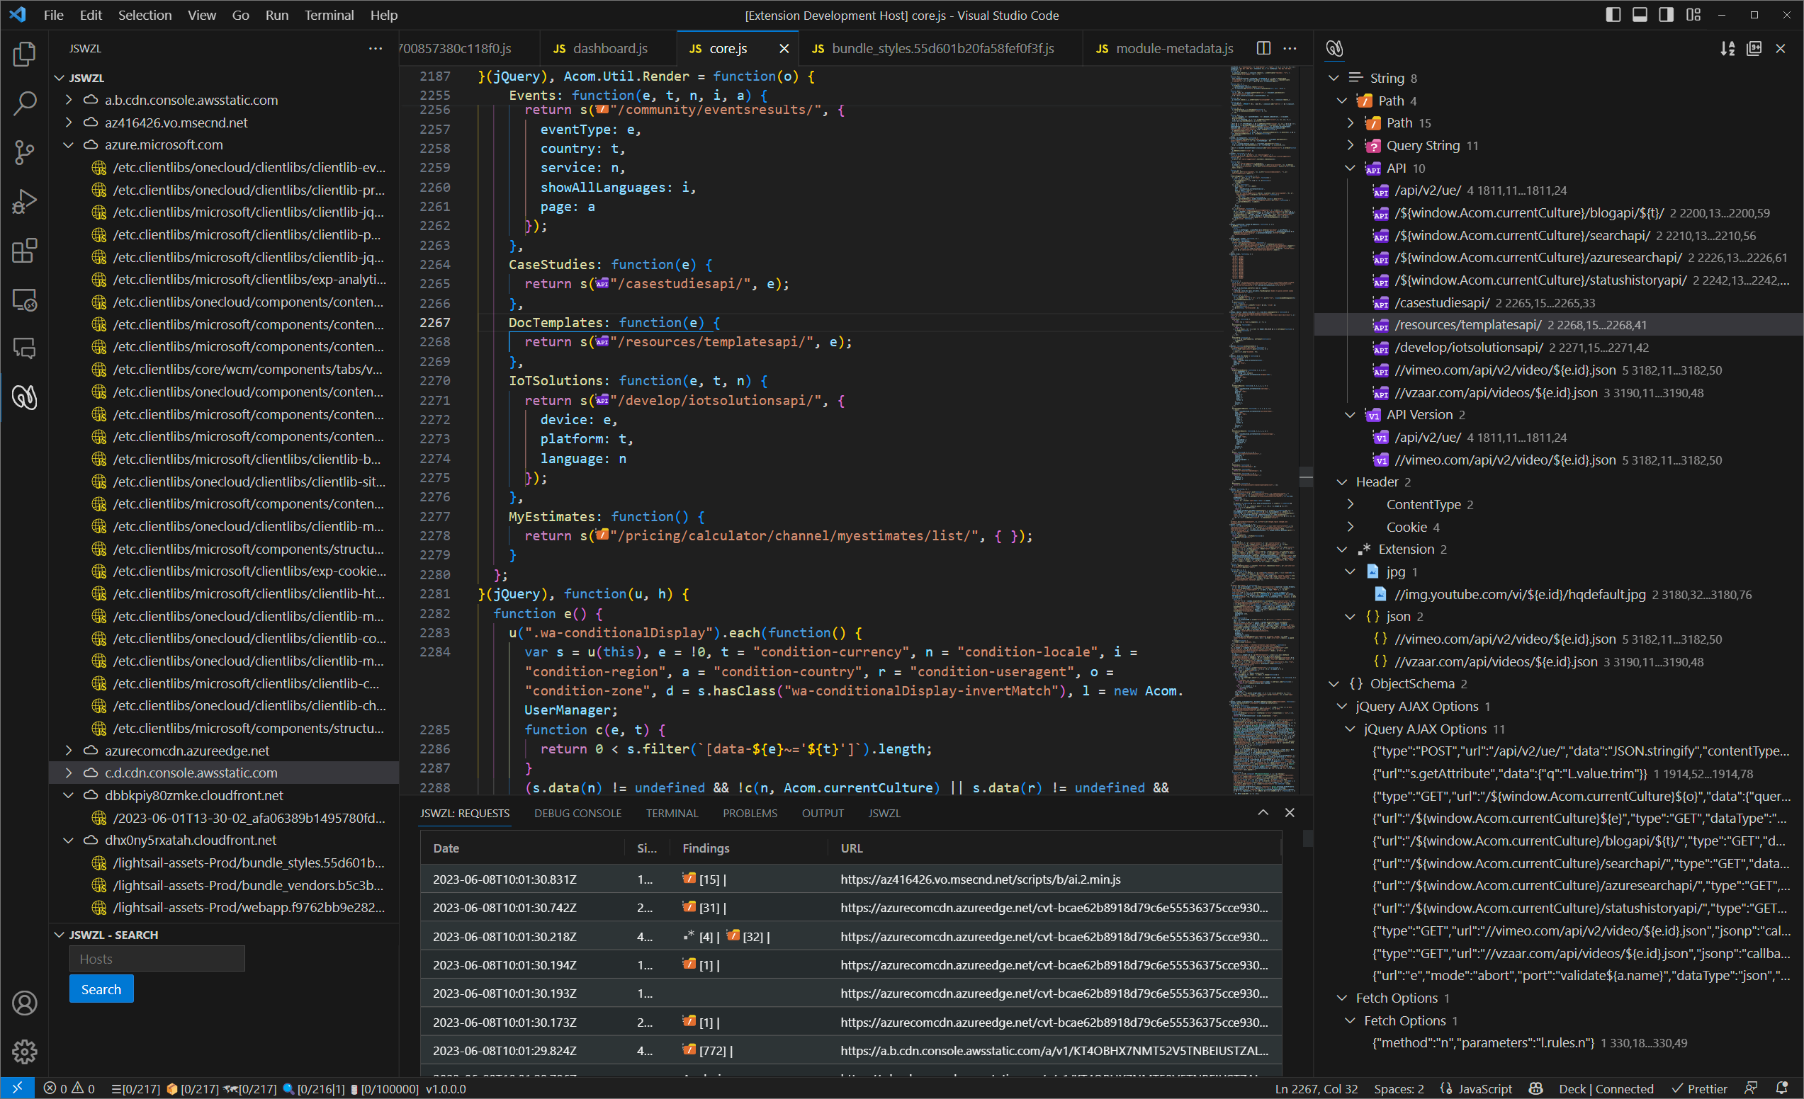Switch to the dashboard.js editor tab
Viewport: 1804px width, 1099px height.
click(609, 48)
